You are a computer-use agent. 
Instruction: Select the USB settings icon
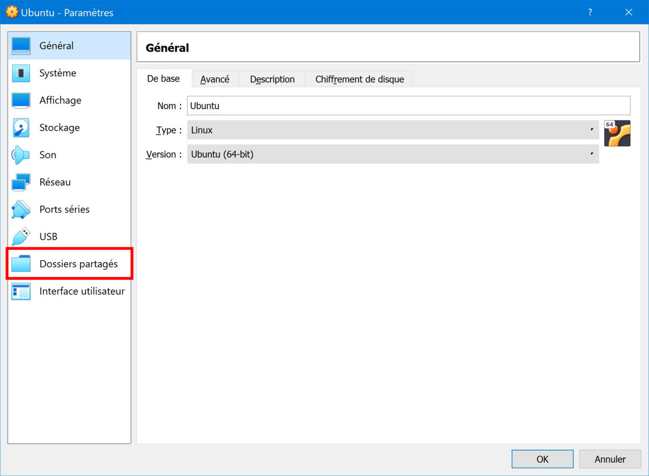[x=20, y=236]
